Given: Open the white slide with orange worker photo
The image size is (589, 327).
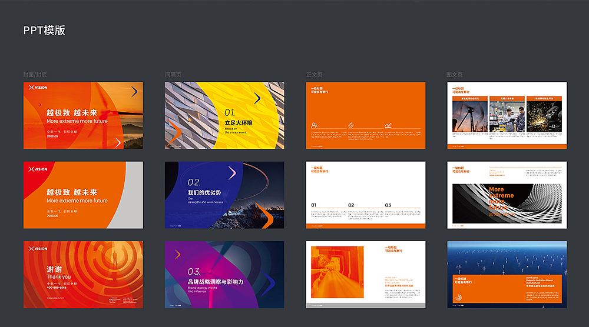Looking at the screenshot, I should (366, 275).
